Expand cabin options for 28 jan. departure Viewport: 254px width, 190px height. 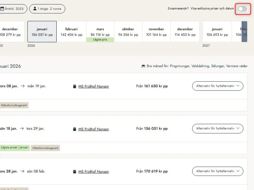218,171
